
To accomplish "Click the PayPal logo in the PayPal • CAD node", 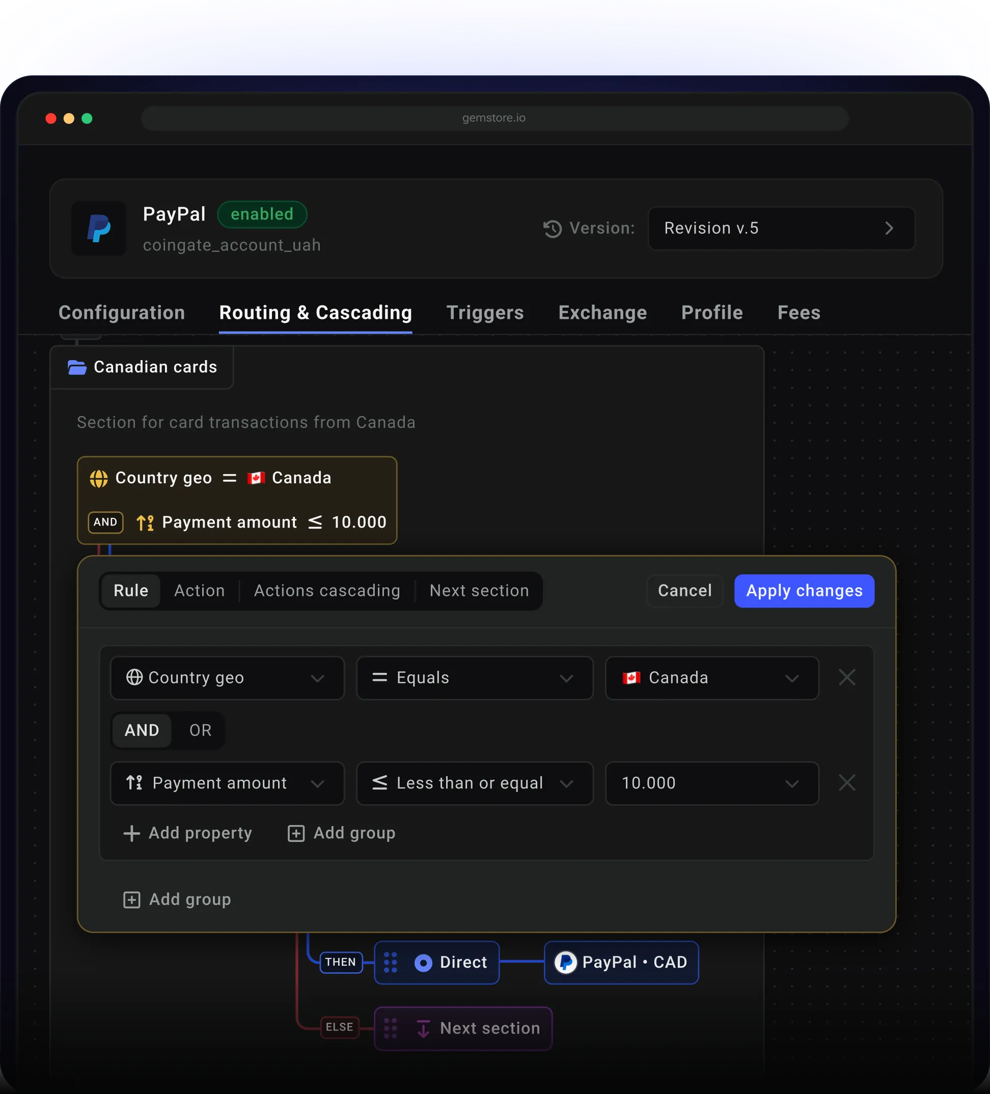I will (565, 962).
